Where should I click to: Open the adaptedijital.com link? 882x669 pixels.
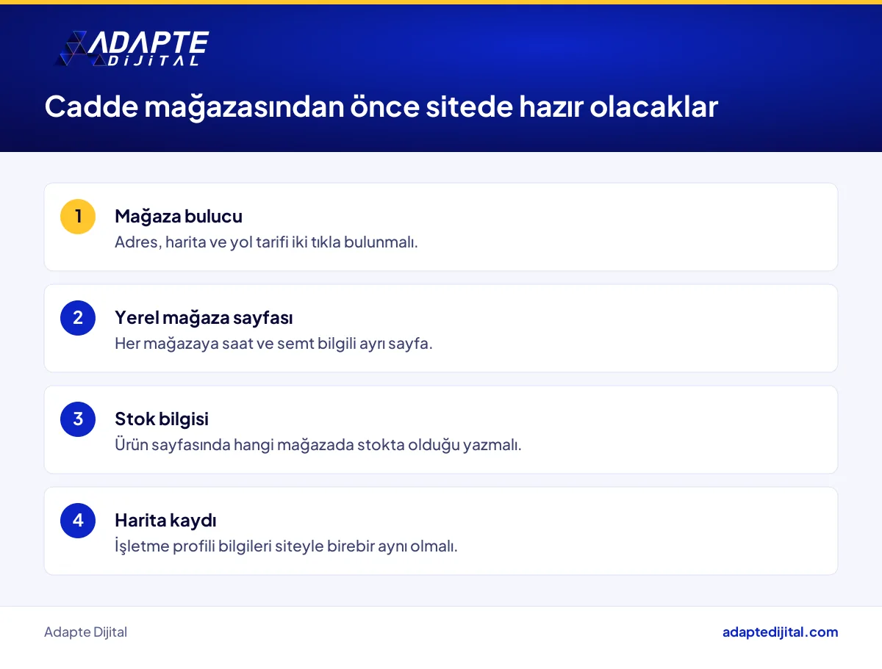click(x=780, y=632)
